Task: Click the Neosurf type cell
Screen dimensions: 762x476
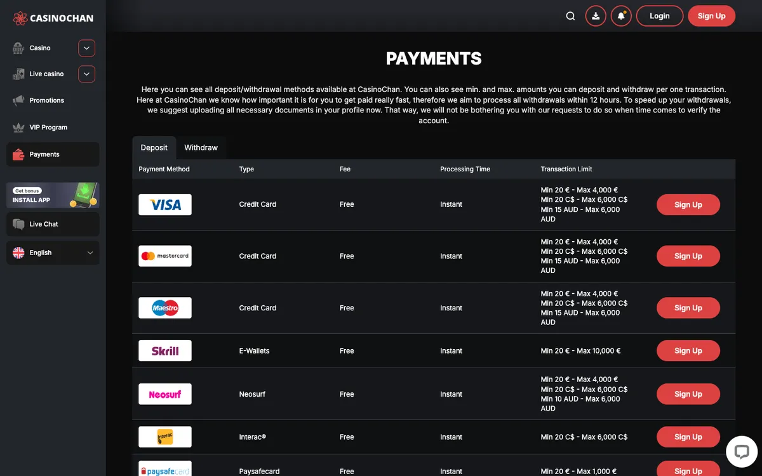Action: click(252, 394)
